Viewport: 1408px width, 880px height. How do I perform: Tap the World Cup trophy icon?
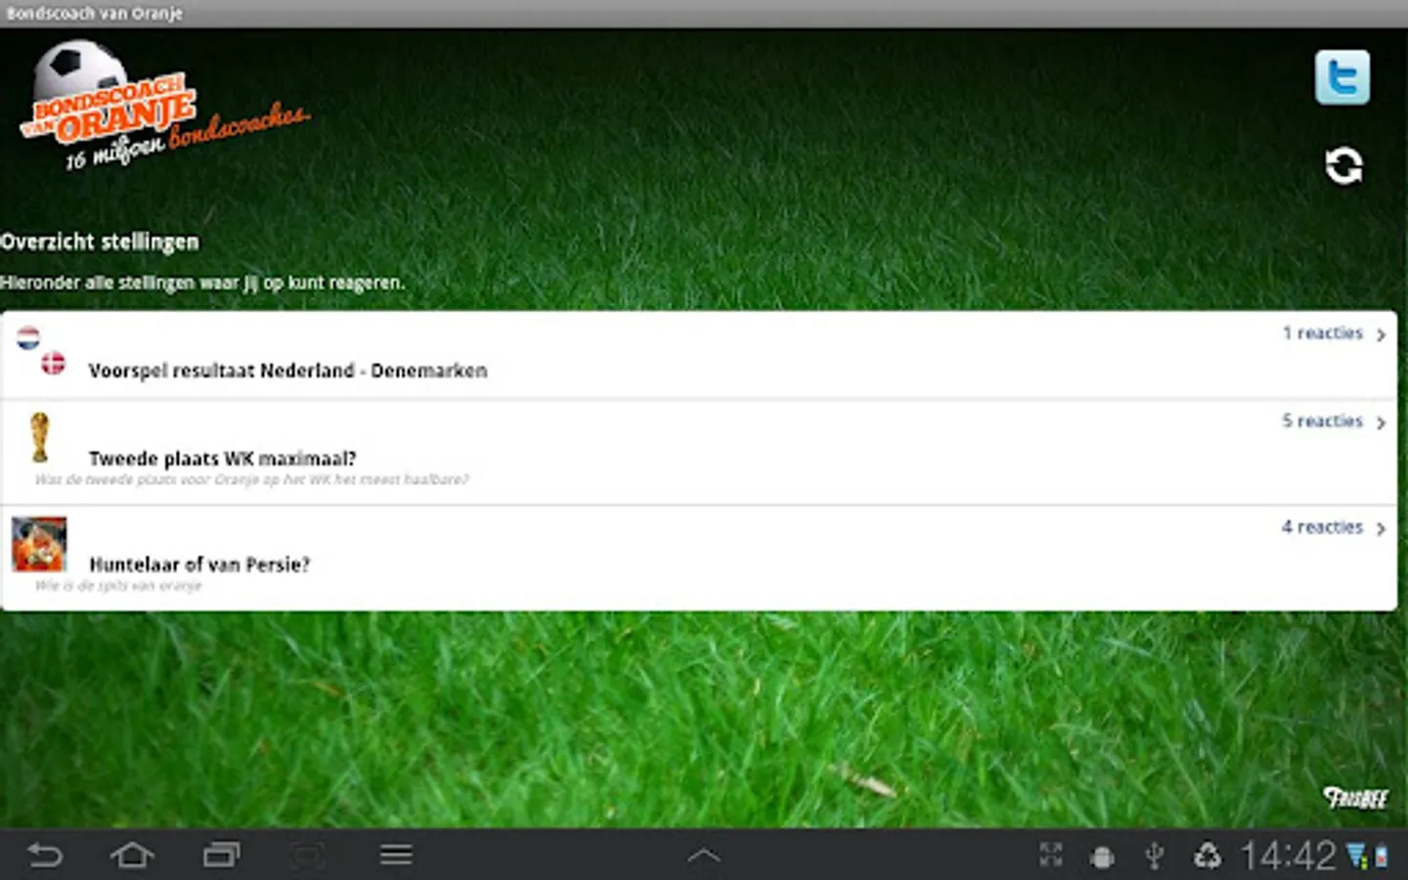coord(39,437)
